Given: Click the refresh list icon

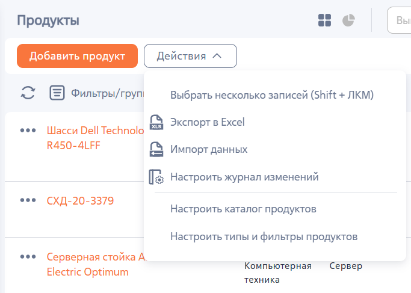Looking at the screenshot, I should point(28,93).
